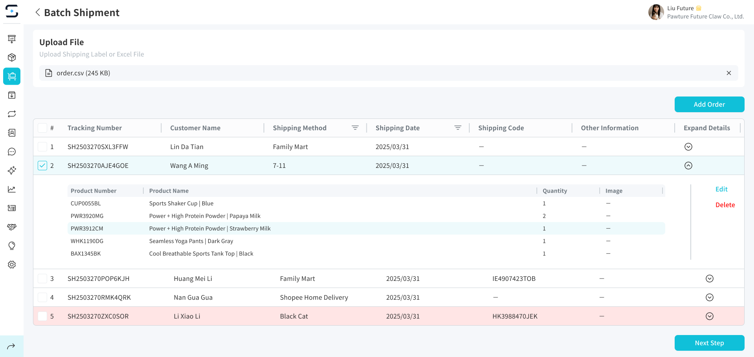Open the handshake partners sidebar icon
The image size is (754, 357).
pos(12,227)
